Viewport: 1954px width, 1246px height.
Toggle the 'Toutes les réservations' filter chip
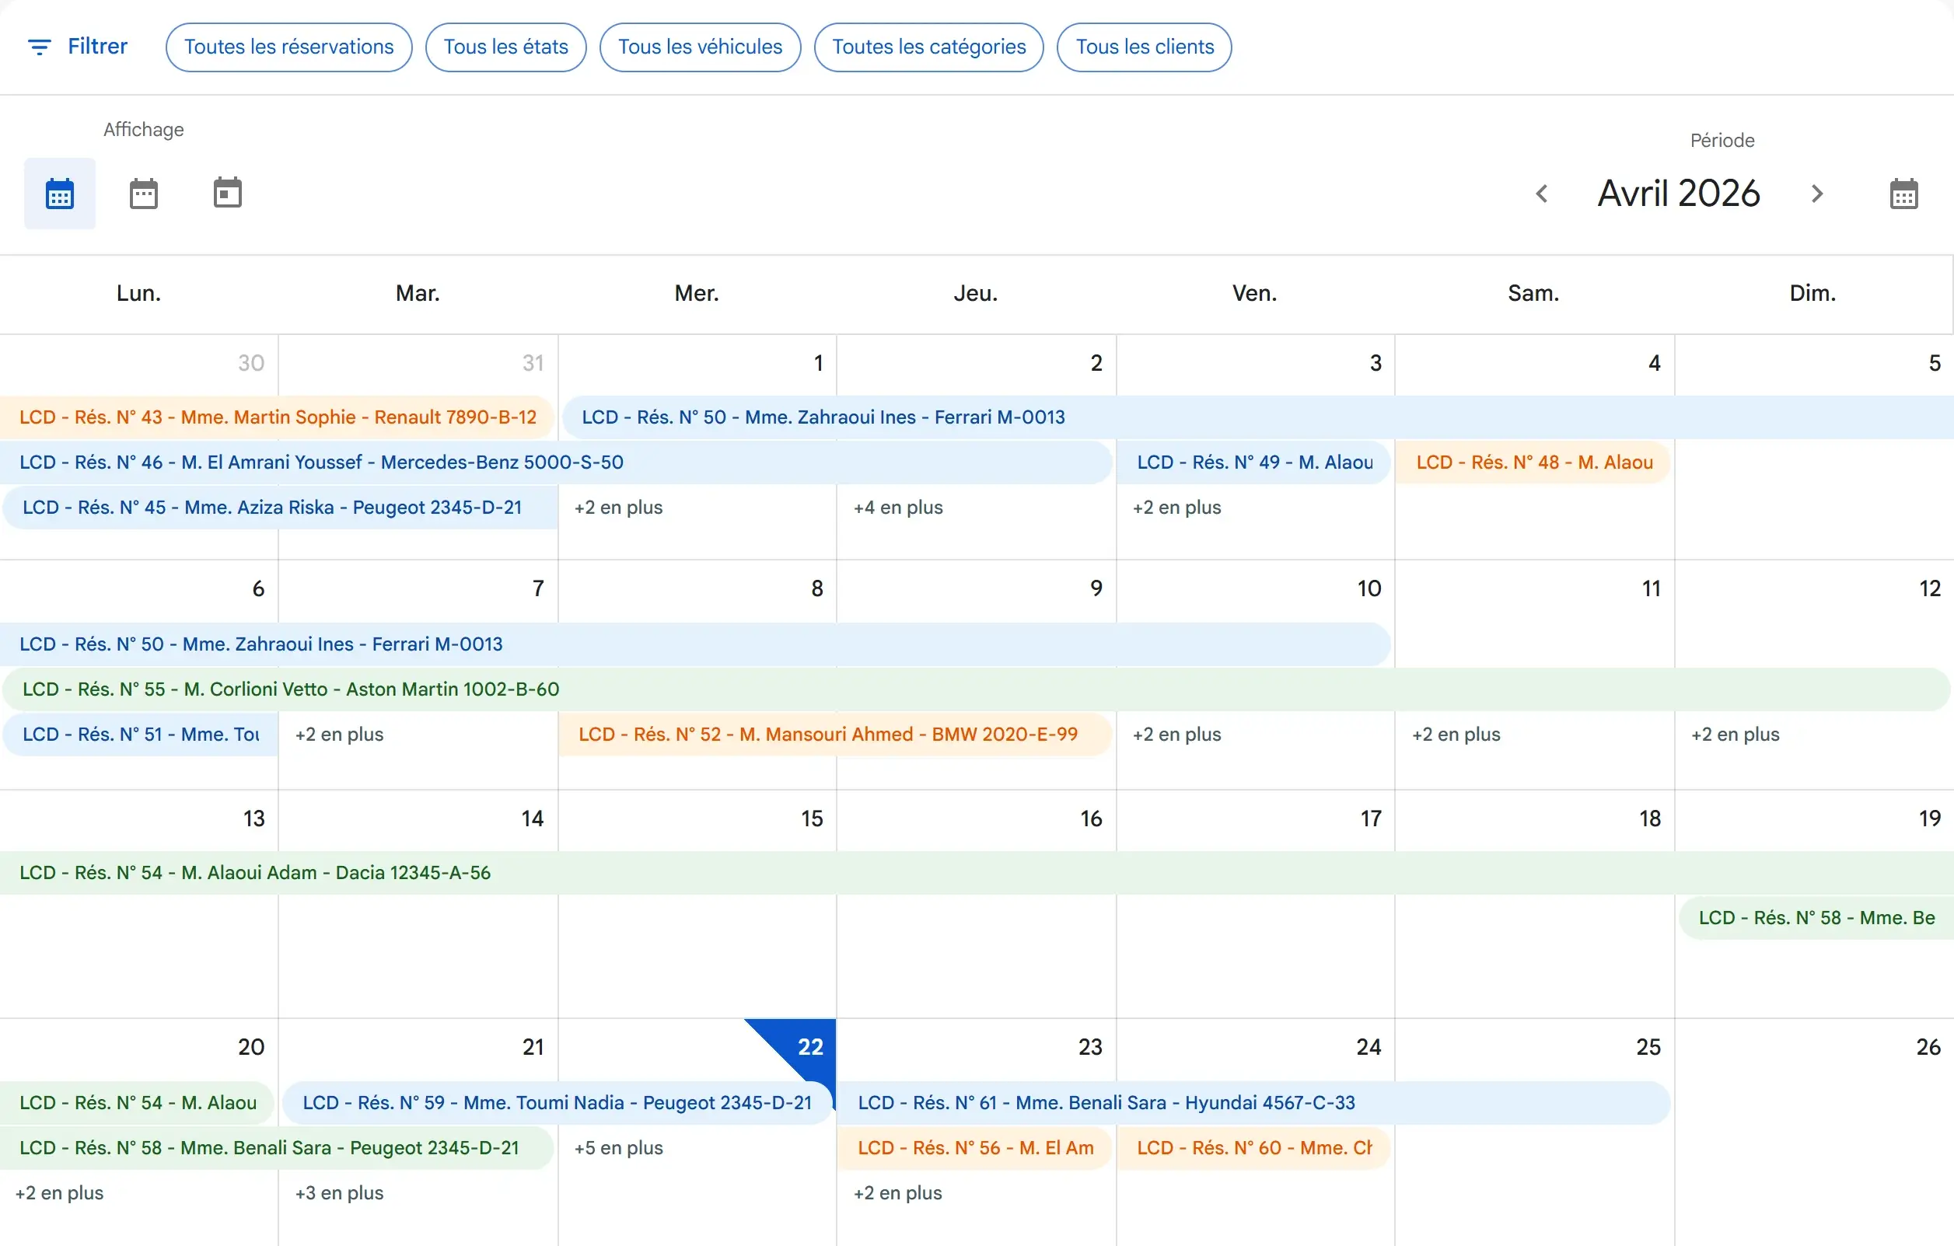(x=288, y=47)
